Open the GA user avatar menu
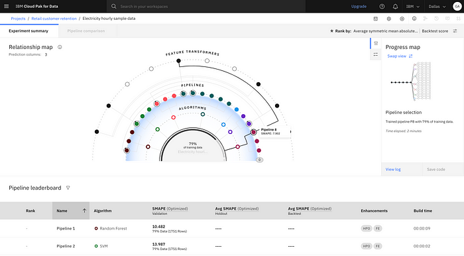Screen dimensions: 464x256 457,6
